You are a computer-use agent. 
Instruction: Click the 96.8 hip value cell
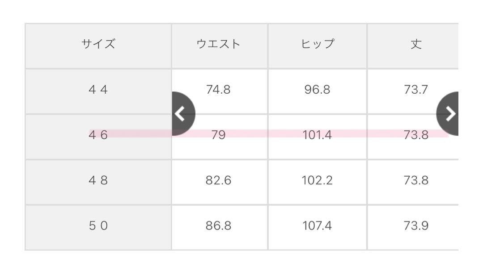(317, 91)
